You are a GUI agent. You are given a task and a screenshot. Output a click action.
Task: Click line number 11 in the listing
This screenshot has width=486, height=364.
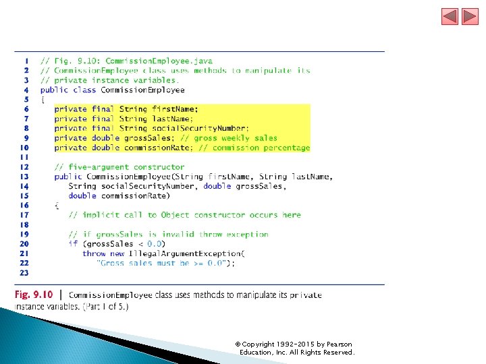click(x=24, y=157)
